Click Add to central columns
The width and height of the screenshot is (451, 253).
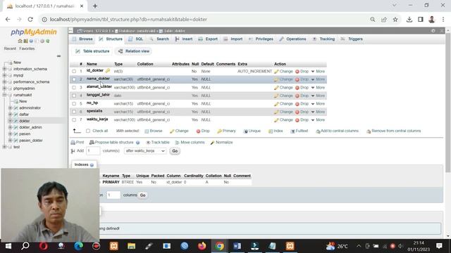[x=337, y=131]
